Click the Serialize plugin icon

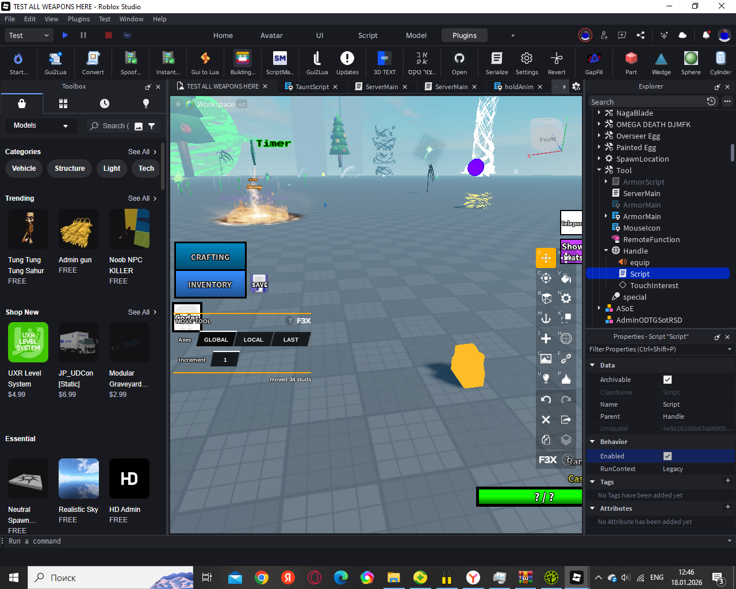pyautogui.click(x=497, y=63)
